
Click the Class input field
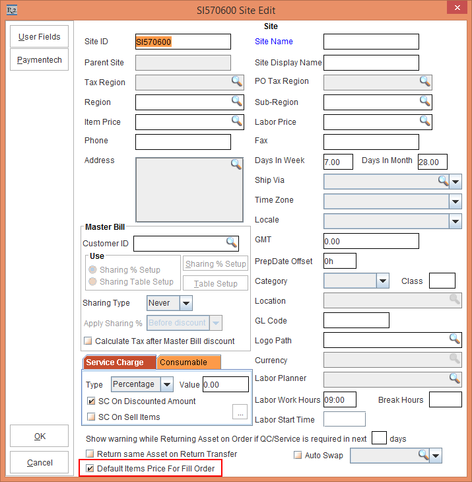(442, 281)
